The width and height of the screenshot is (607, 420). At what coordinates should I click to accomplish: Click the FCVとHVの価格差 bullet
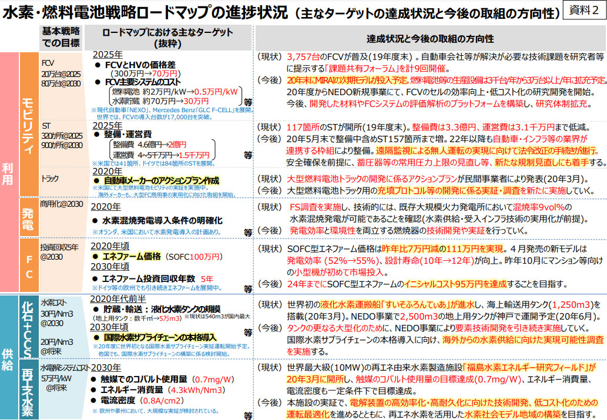135,65
